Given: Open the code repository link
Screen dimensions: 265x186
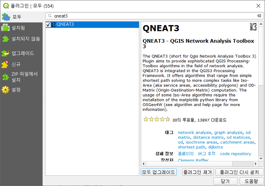Looking at the screenshot, I should point(235,154).
